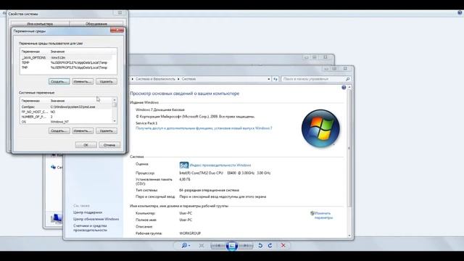Select the NUMBER_OF_P system variable row
This screenshot has height=261, width=464.
tap(66, 117)
